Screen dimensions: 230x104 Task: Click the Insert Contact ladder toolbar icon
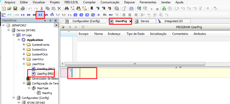pyautogui.click(x=40, y=14)
